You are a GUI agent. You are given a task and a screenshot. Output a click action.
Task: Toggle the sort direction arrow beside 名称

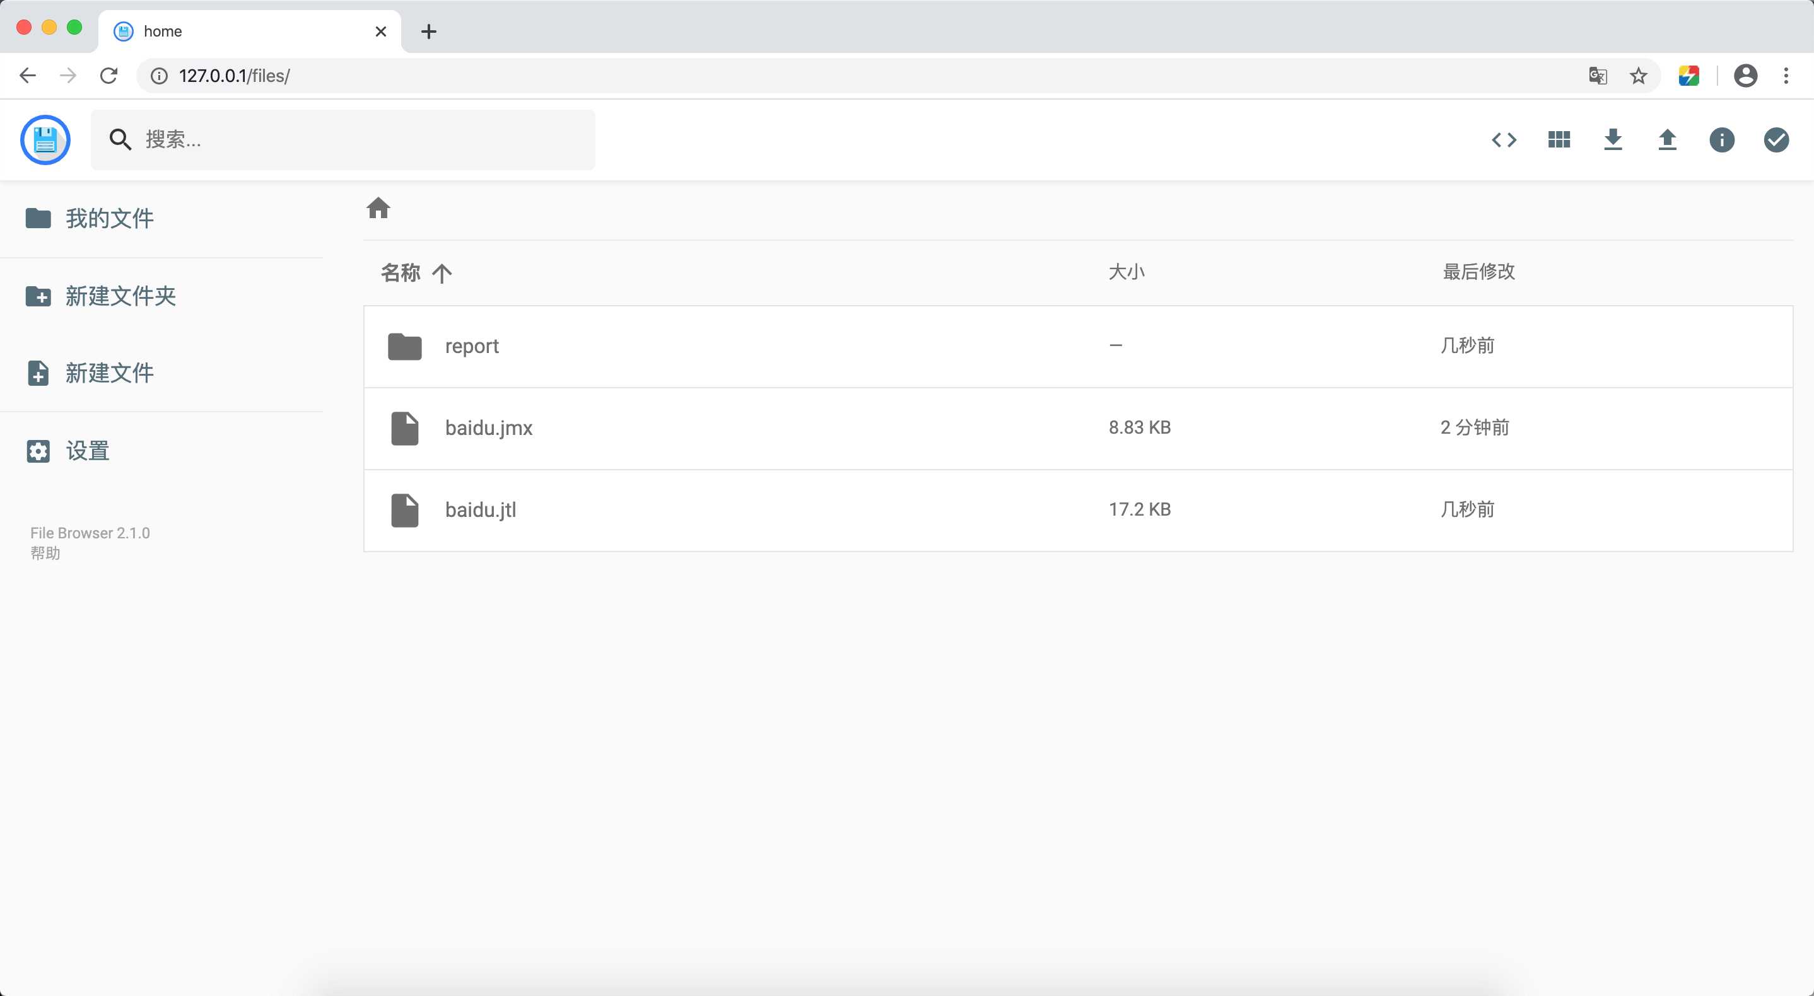point(442,273)
